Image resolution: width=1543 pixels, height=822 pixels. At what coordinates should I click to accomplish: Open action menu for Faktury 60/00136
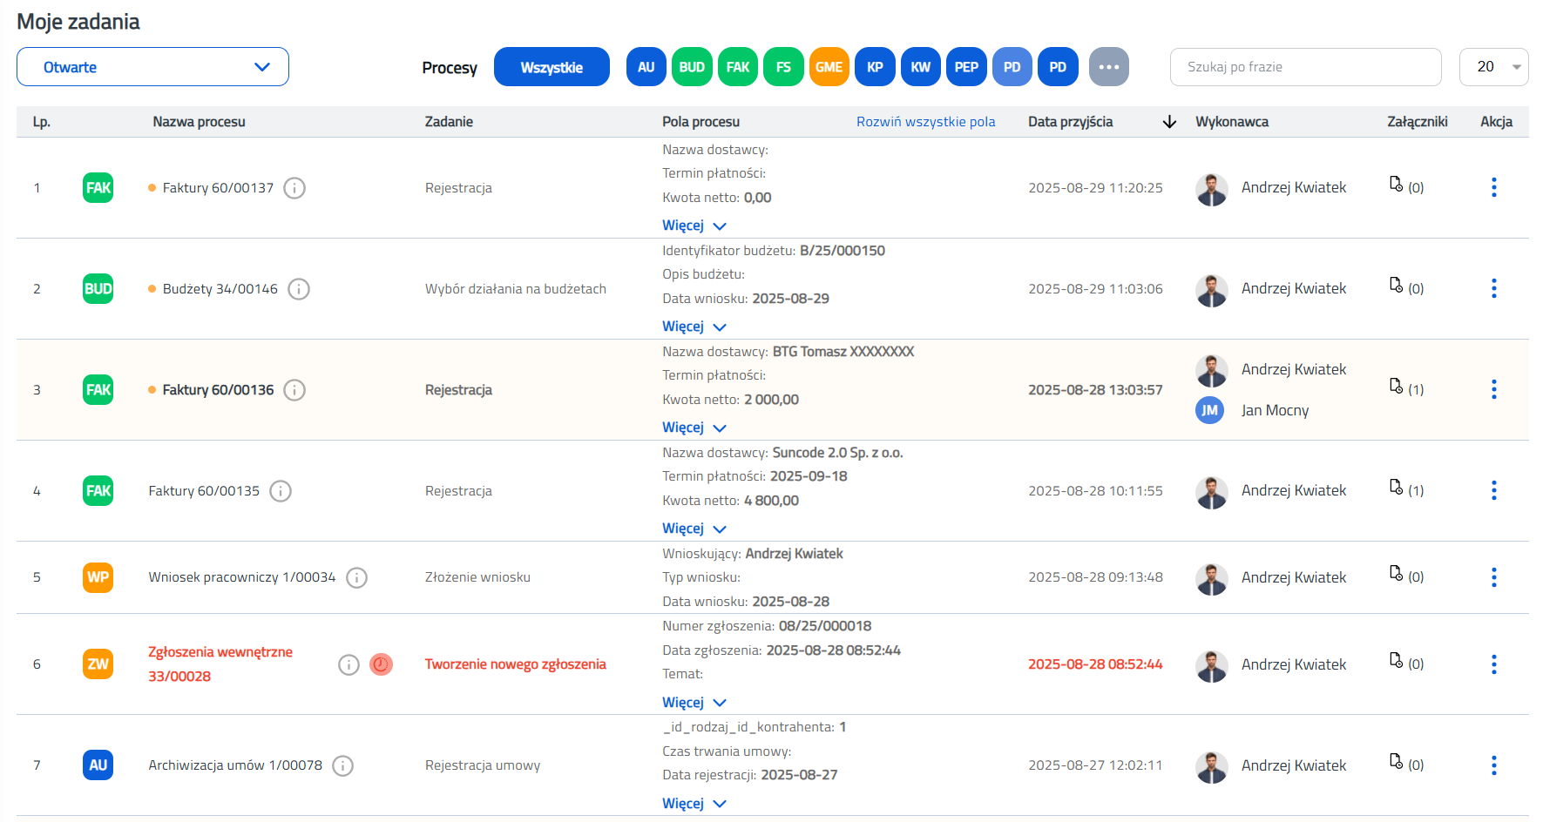(1493, 389)
